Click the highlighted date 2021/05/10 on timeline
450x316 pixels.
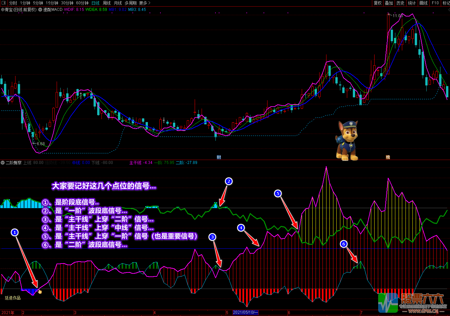coord(245,312)
